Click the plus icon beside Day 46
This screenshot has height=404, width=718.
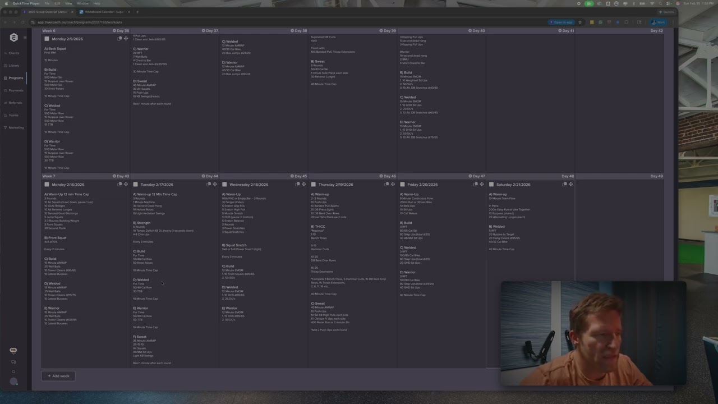pyautogui.click(x=381, y=176)
